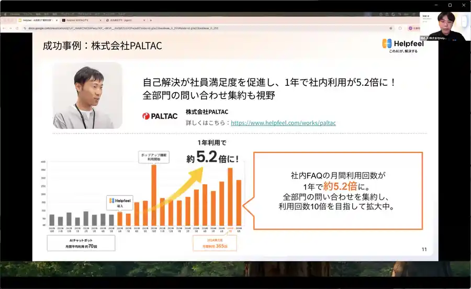Reload the Google Slides page

pos(16,28)
